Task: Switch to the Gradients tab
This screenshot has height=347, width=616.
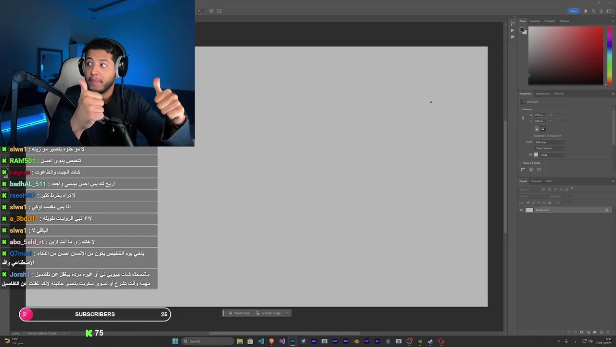Action: click(x=550, y=21)
